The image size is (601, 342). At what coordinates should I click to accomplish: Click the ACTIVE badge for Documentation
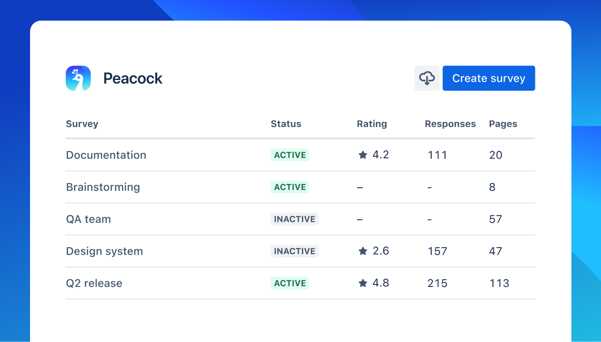(x=290, y=155)
